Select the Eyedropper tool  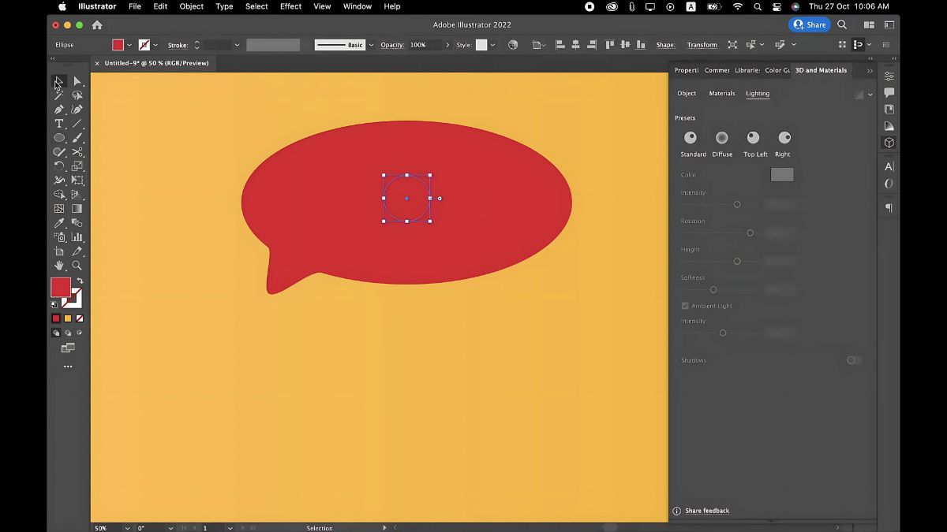click(x=59, y=223)
